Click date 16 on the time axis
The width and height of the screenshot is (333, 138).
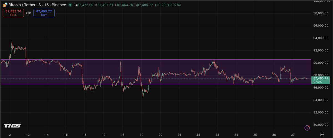85,134
